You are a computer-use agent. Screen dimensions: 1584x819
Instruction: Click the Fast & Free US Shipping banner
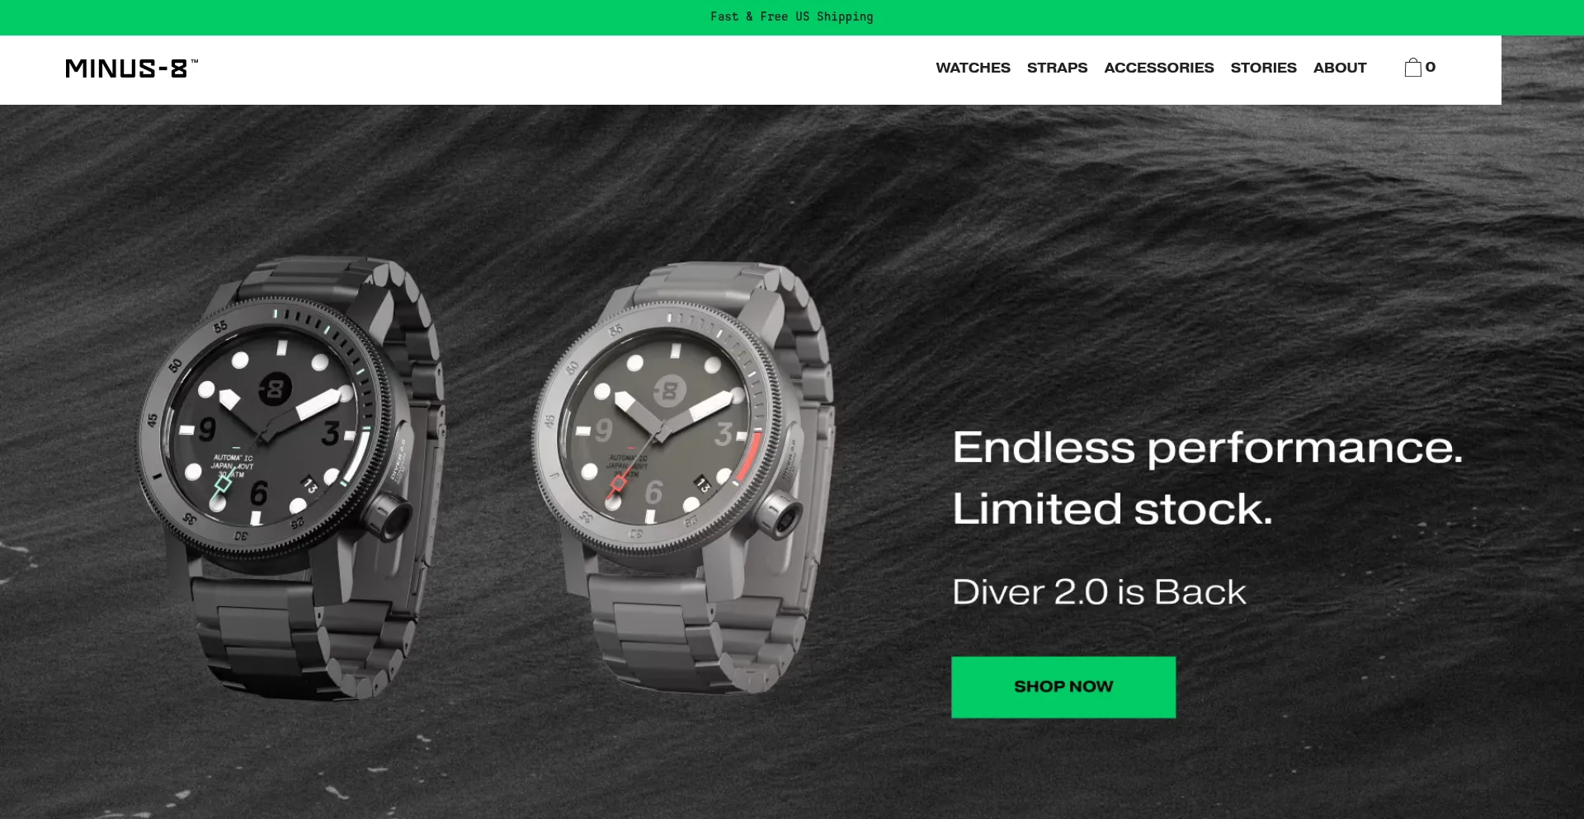click(x=792, y=16)
